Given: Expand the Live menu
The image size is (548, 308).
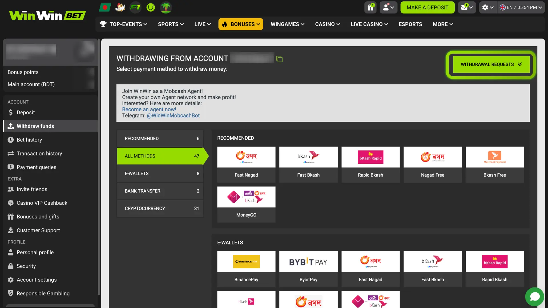Looking at the screenshot, I should pos(202,24).
